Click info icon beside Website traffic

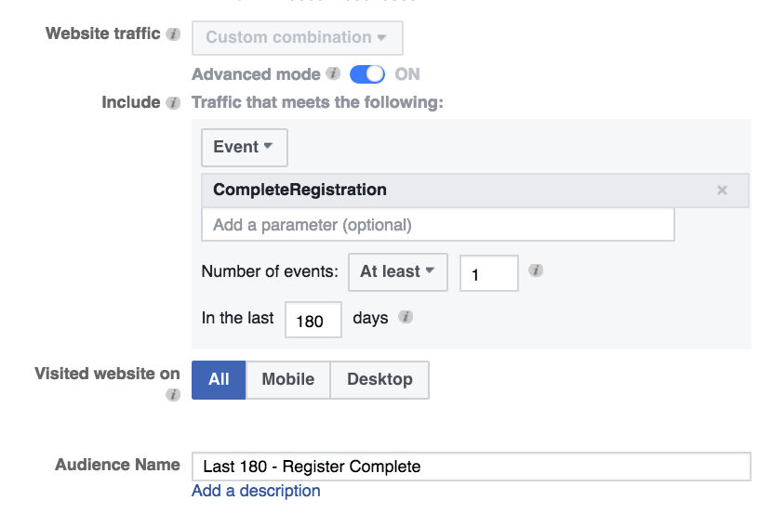pyautogui.click(x=173, y=35)
